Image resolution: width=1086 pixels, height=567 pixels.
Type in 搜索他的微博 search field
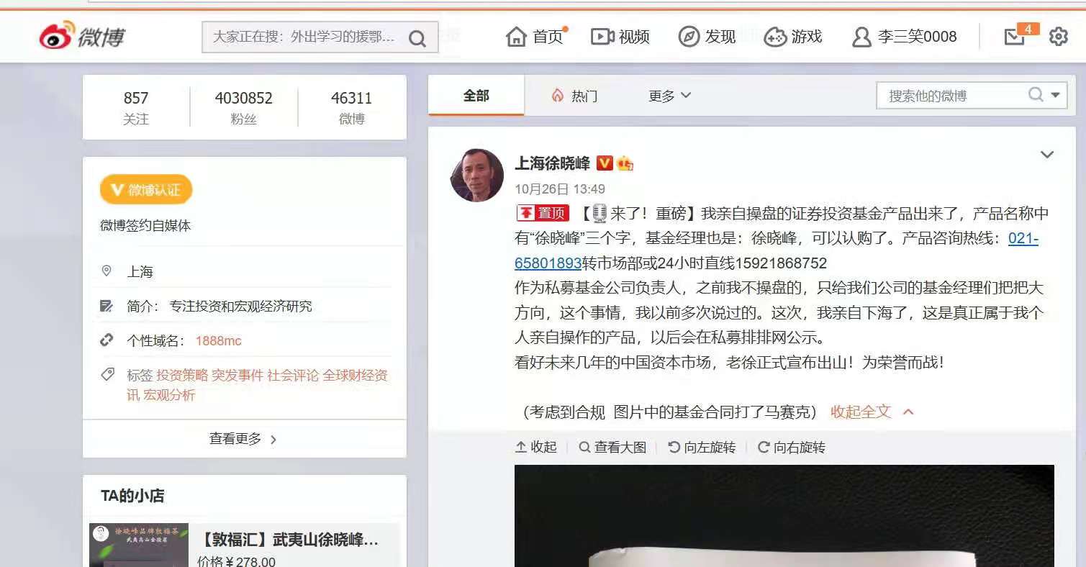pyautogui.click(x=950, y=96)
